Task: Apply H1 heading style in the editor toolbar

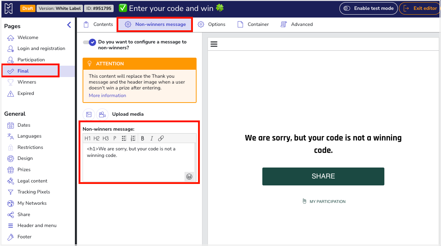Action: tap(88, 138)
